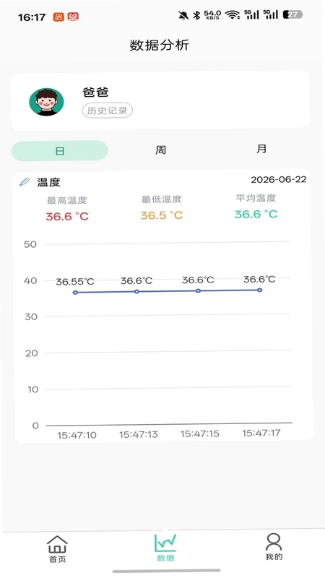The height and width of the screenshot is (578, 325).
Task: Select the 日 day view tab
Action: 60,150
